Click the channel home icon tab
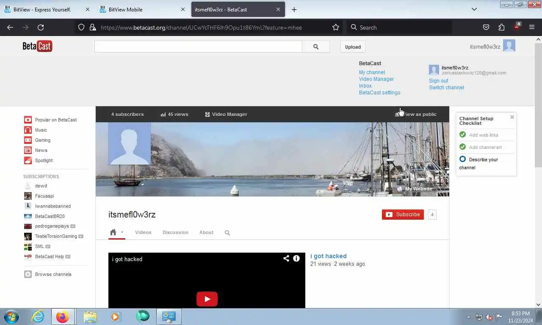 [x=113, y=232]
